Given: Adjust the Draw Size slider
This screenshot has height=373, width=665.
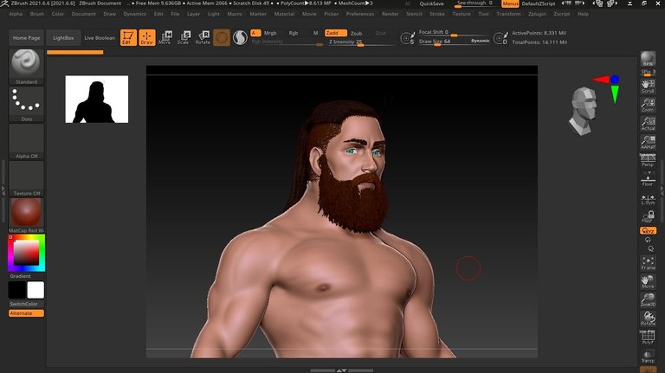Looking at the screenshot, I should pos(454,42).
